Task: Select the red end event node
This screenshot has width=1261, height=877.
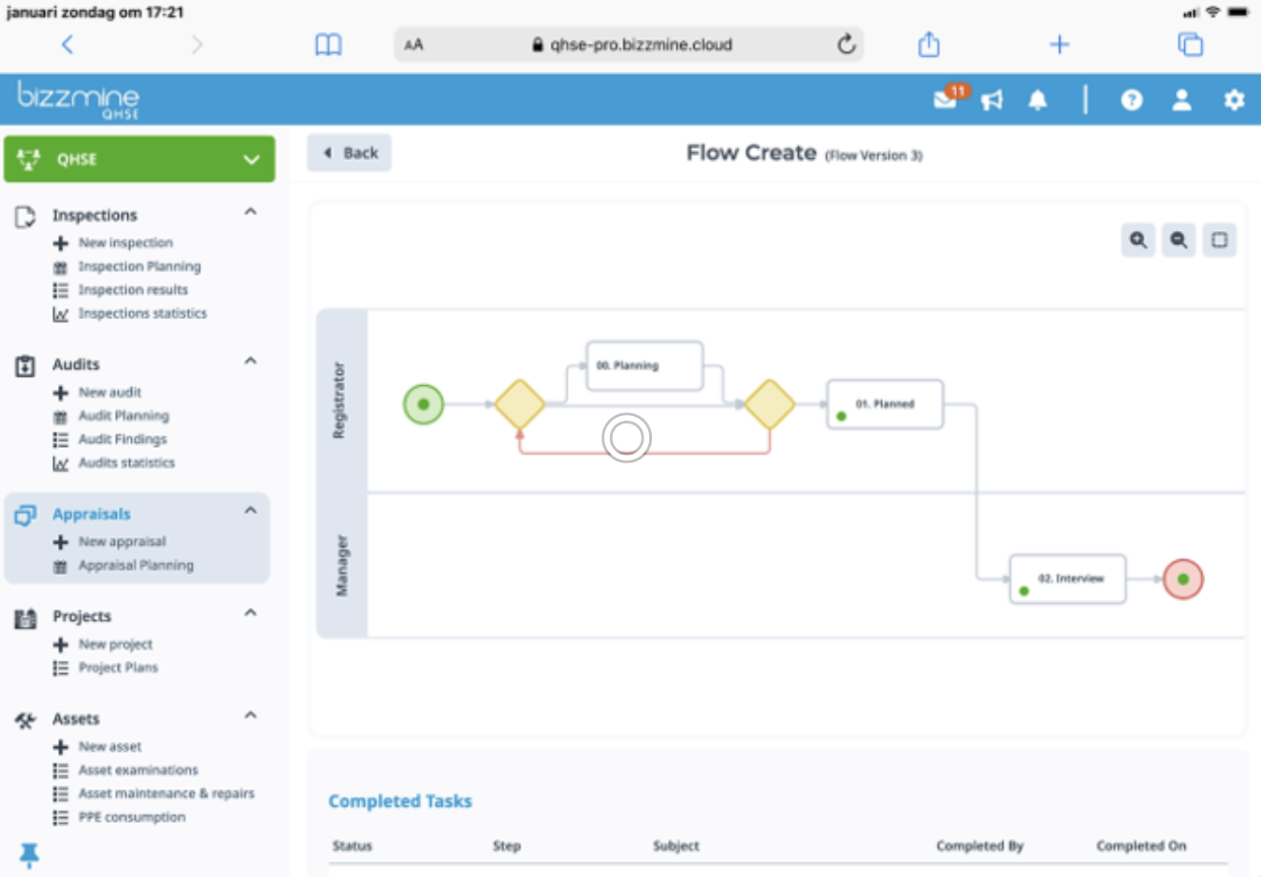Action: tap(1183, 580)
